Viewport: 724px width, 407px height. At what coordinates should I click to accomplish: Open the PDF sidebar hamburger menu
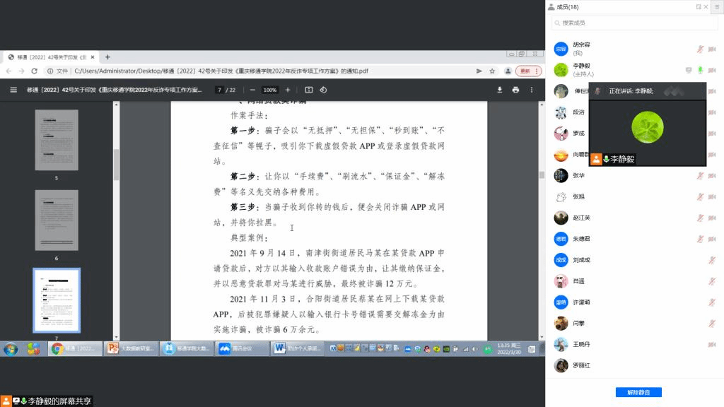[x=13, y=90]
